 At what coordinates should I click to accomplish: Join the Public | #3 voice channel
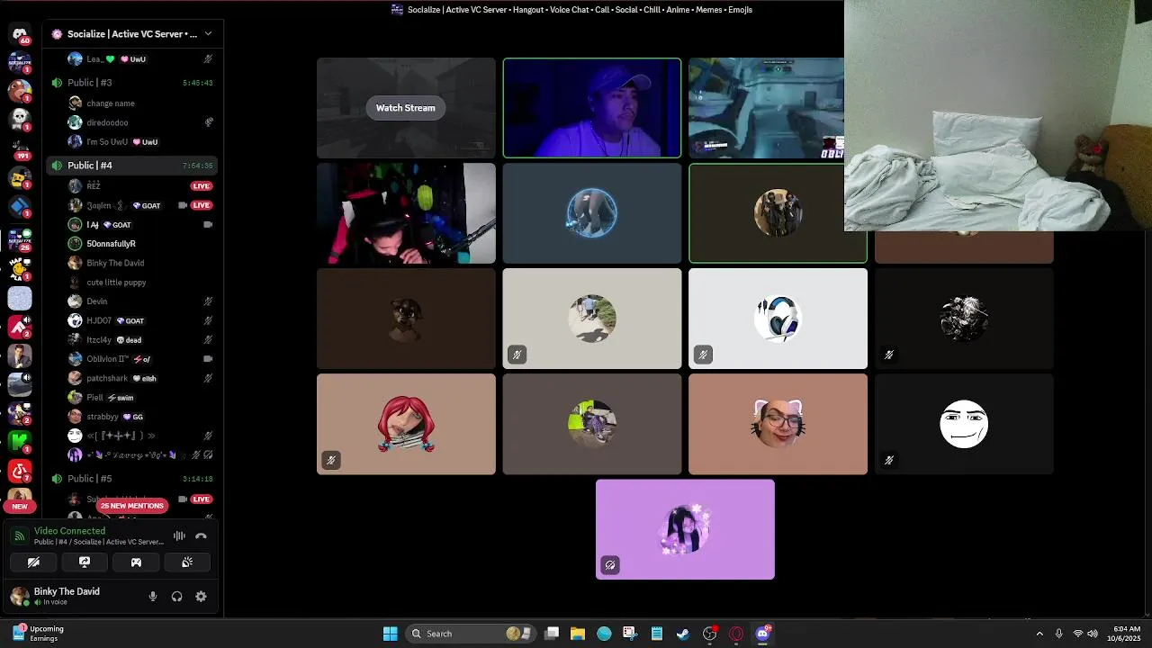coord(131,83)
